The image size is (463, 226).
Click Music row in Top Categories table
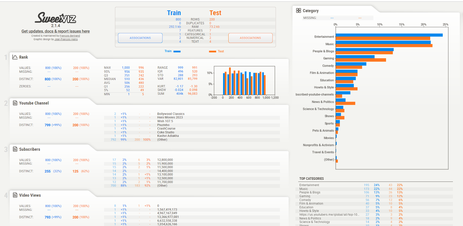[376, 189]
